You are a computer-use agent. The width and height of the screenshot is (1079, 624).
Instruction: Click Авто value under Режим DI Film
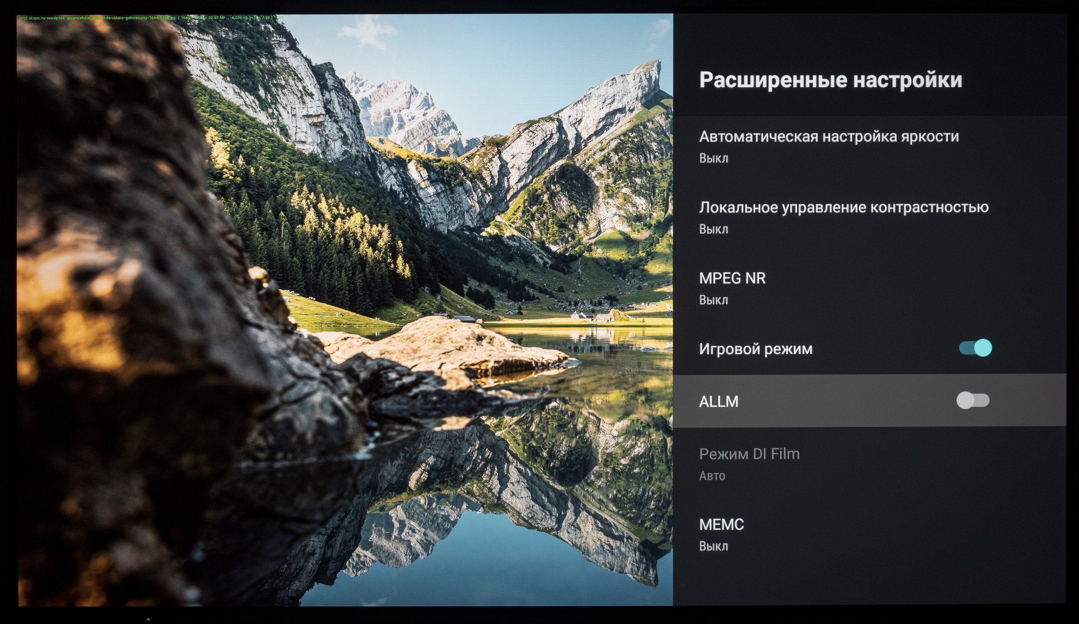pyautogui.click(x=712, y=476)
